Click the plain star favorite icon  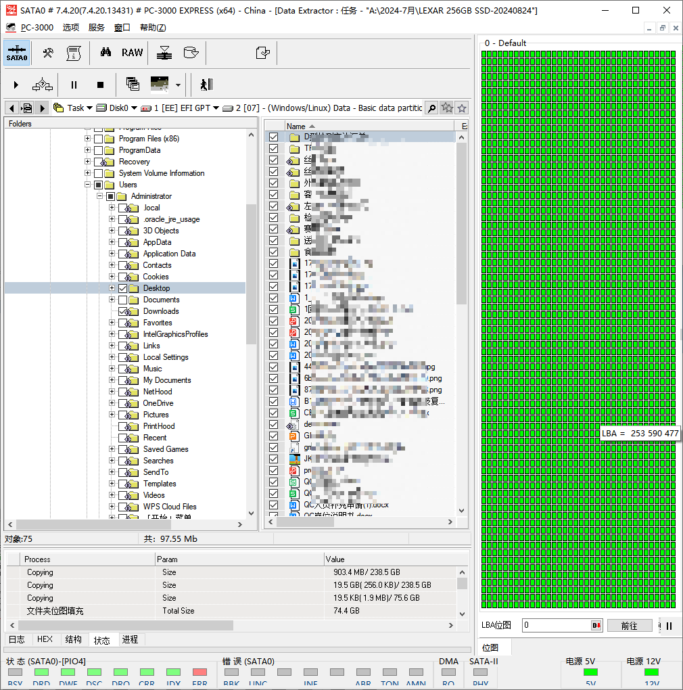pyautogui.click(x=462, y=108)
